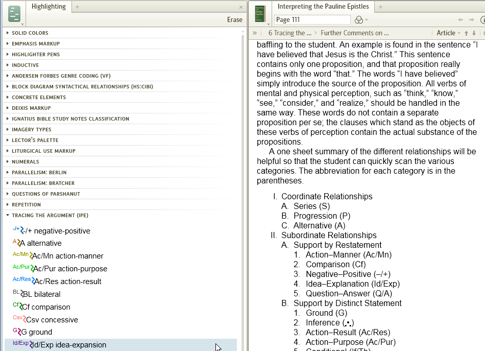This screenshot has width=485, height=351.
Task: Click 'Question–Answer (Q/A)' in the outline
Action: click(x=349, y=293)
